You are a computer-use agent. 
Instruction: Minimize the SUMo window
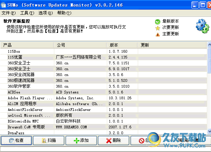click(195, 5)
